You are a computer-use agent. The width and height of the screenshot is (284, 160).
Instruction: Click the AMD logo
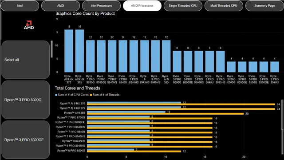pos(29,25)
